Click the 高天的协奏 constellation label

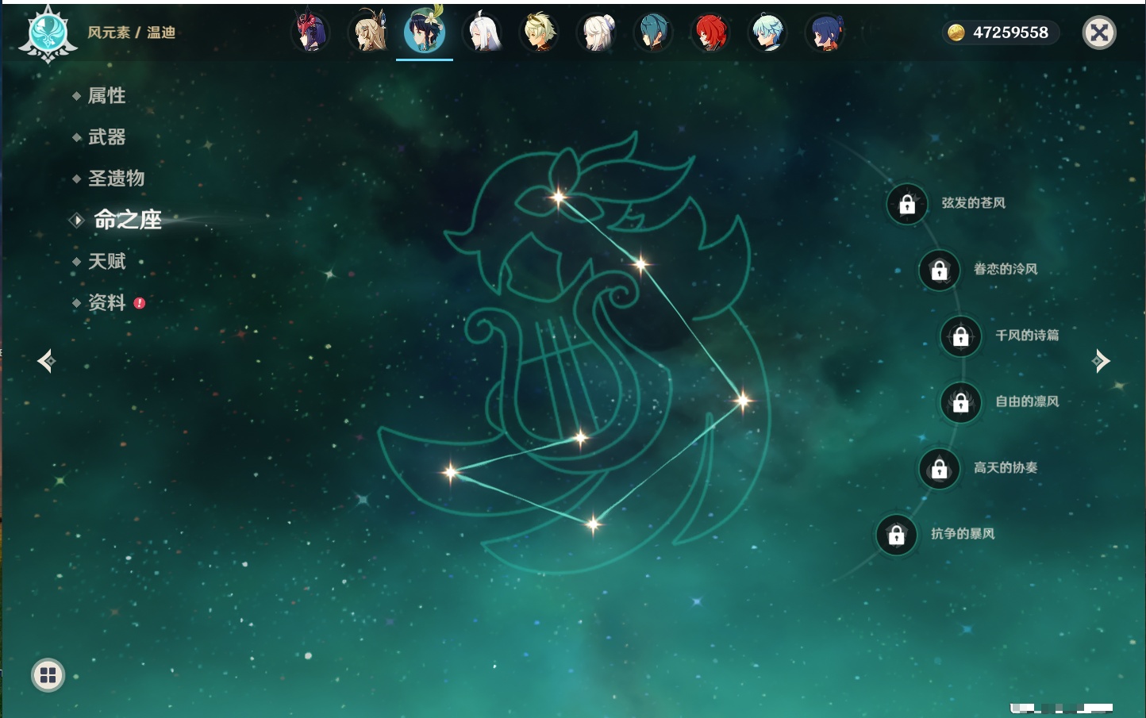click(1006, 467)
